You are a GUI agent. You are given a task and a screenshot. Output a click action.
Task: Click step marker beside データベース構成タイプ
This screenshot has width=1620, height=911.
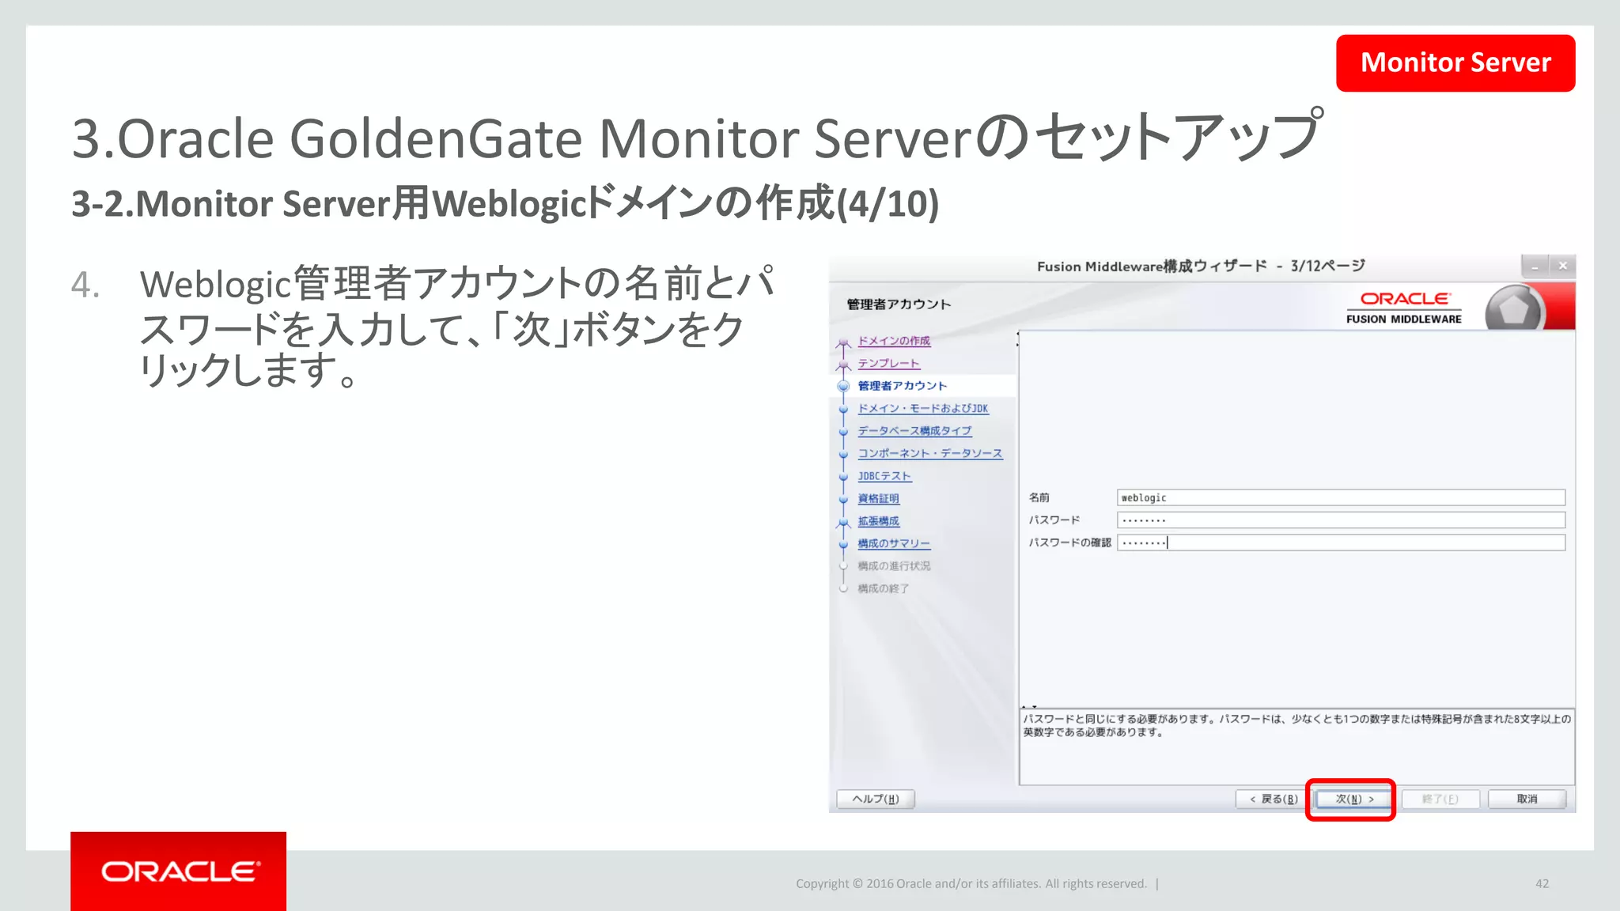843,431
